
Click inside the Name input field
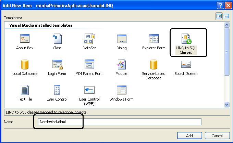coord(120,122)
